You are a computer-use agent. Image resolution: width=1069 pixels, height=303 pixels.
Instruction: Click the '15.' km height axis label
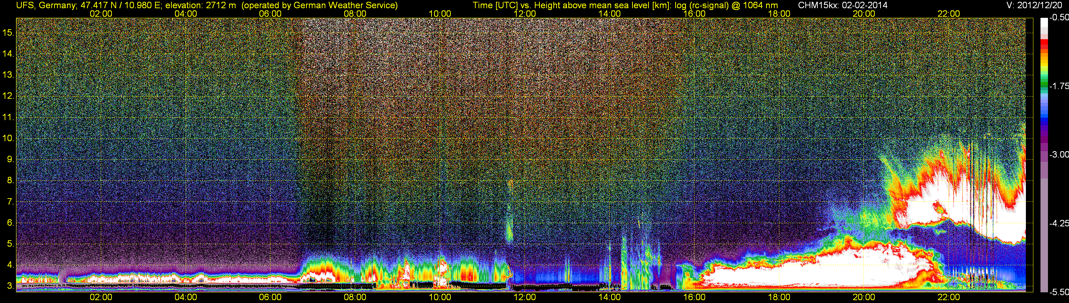[x=9, y=33]
